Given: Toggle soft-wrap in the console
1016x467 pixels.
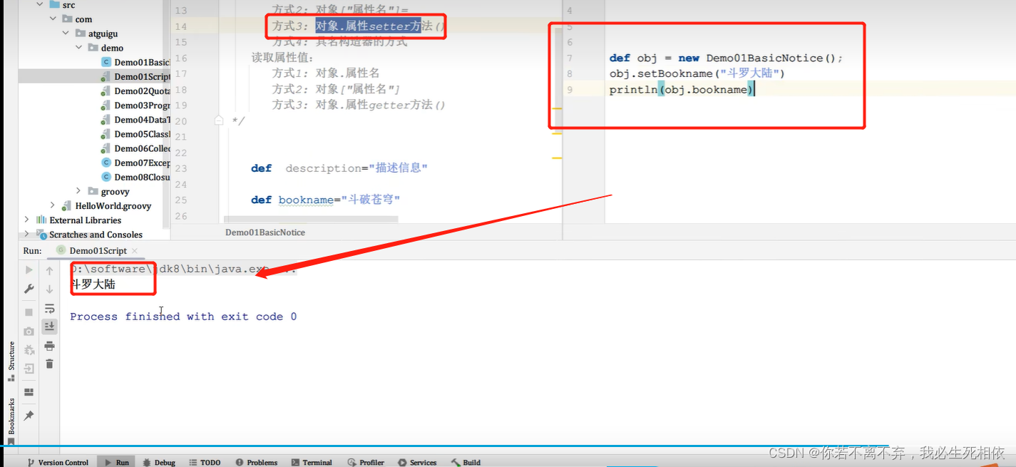Looking at the screenshot, I should coord(49,308).
